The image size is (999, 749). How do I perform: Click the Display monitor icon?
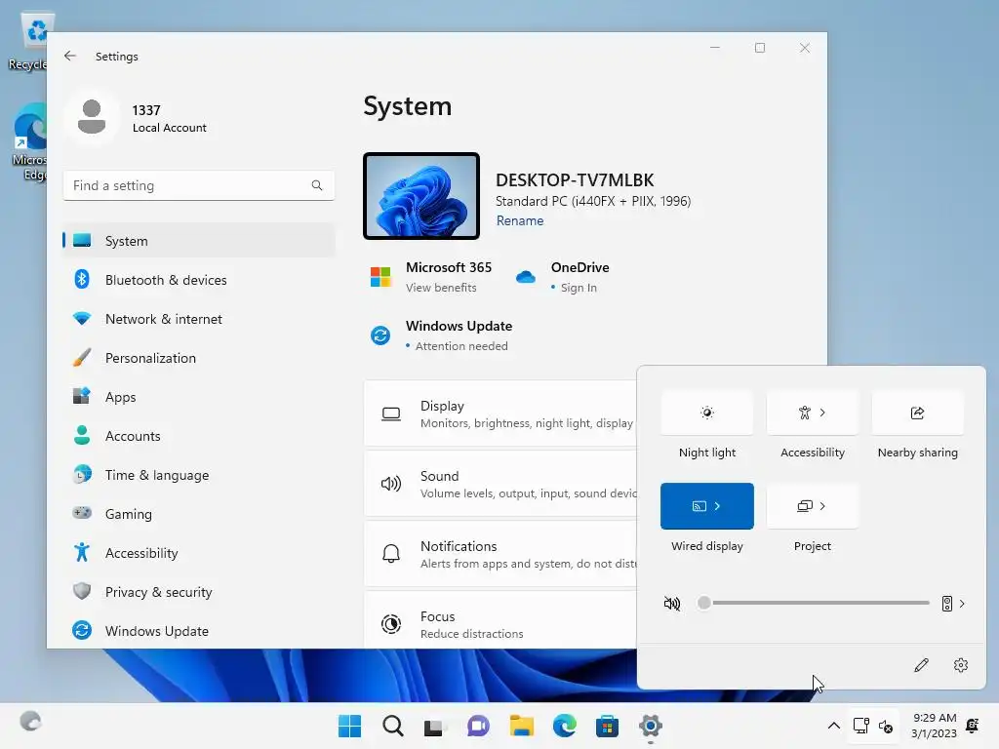pos(391,414)
